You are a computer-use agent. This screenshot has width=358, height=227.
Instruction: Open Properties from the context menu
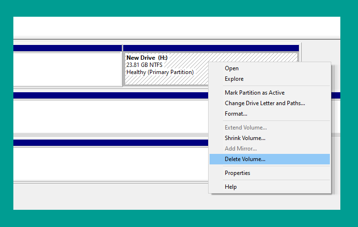click(269, 173)
